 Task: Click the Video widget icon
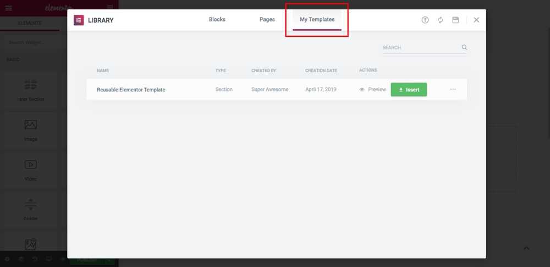(31, 164)
